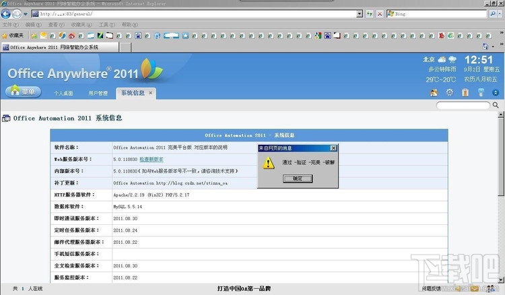Switch to the 个人桌面 tab

pyautogui.click(x=63, y=93)
